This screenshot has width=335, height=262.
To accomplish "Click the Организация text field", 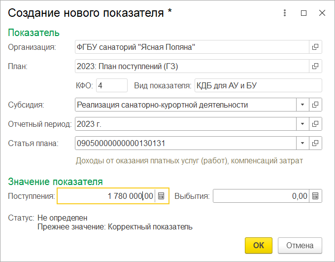I will pos(192,47).
